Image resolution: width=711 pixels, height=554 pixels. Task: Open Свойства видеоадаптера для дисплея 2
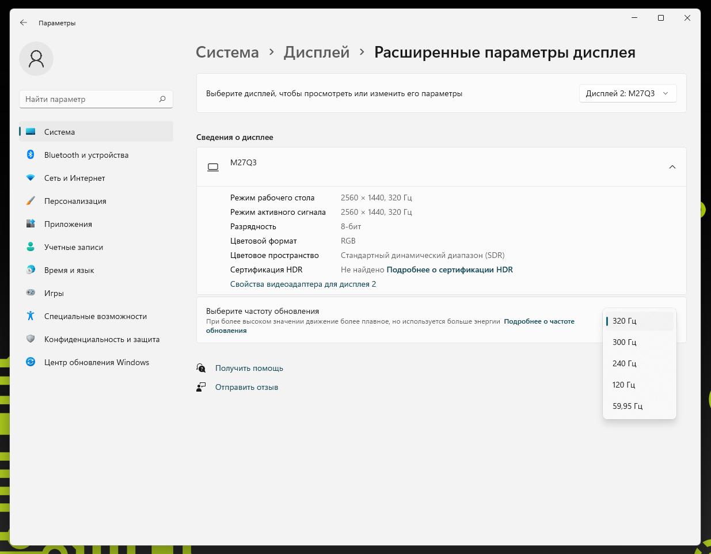303,284
